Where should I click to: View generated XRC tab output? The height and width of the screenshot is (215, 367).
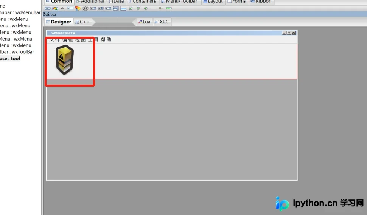coord(162,22)
